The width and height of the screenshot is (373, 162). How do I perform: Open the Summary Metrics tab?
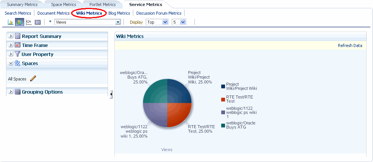[22, 5]
